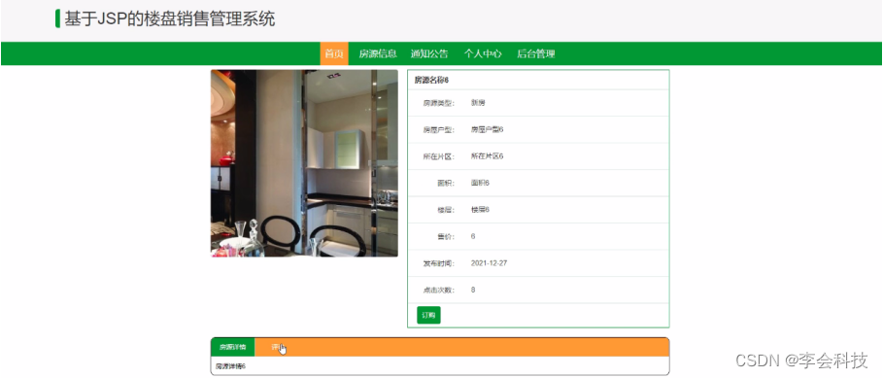Click the green 订购 button
This screenshot has width=883, height=378.
point(428,316)
